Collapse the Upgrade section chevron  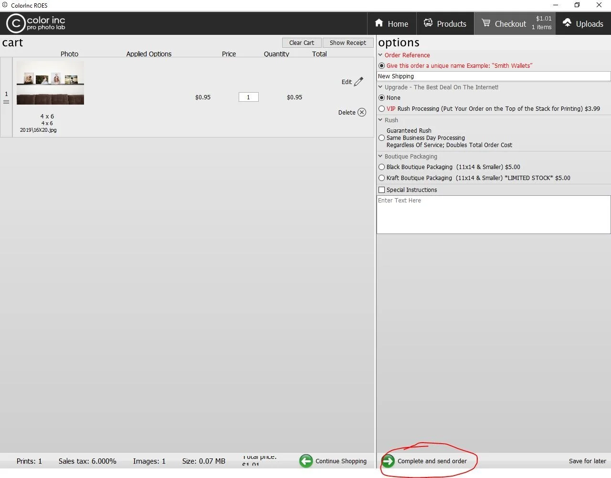pos(380,87)
